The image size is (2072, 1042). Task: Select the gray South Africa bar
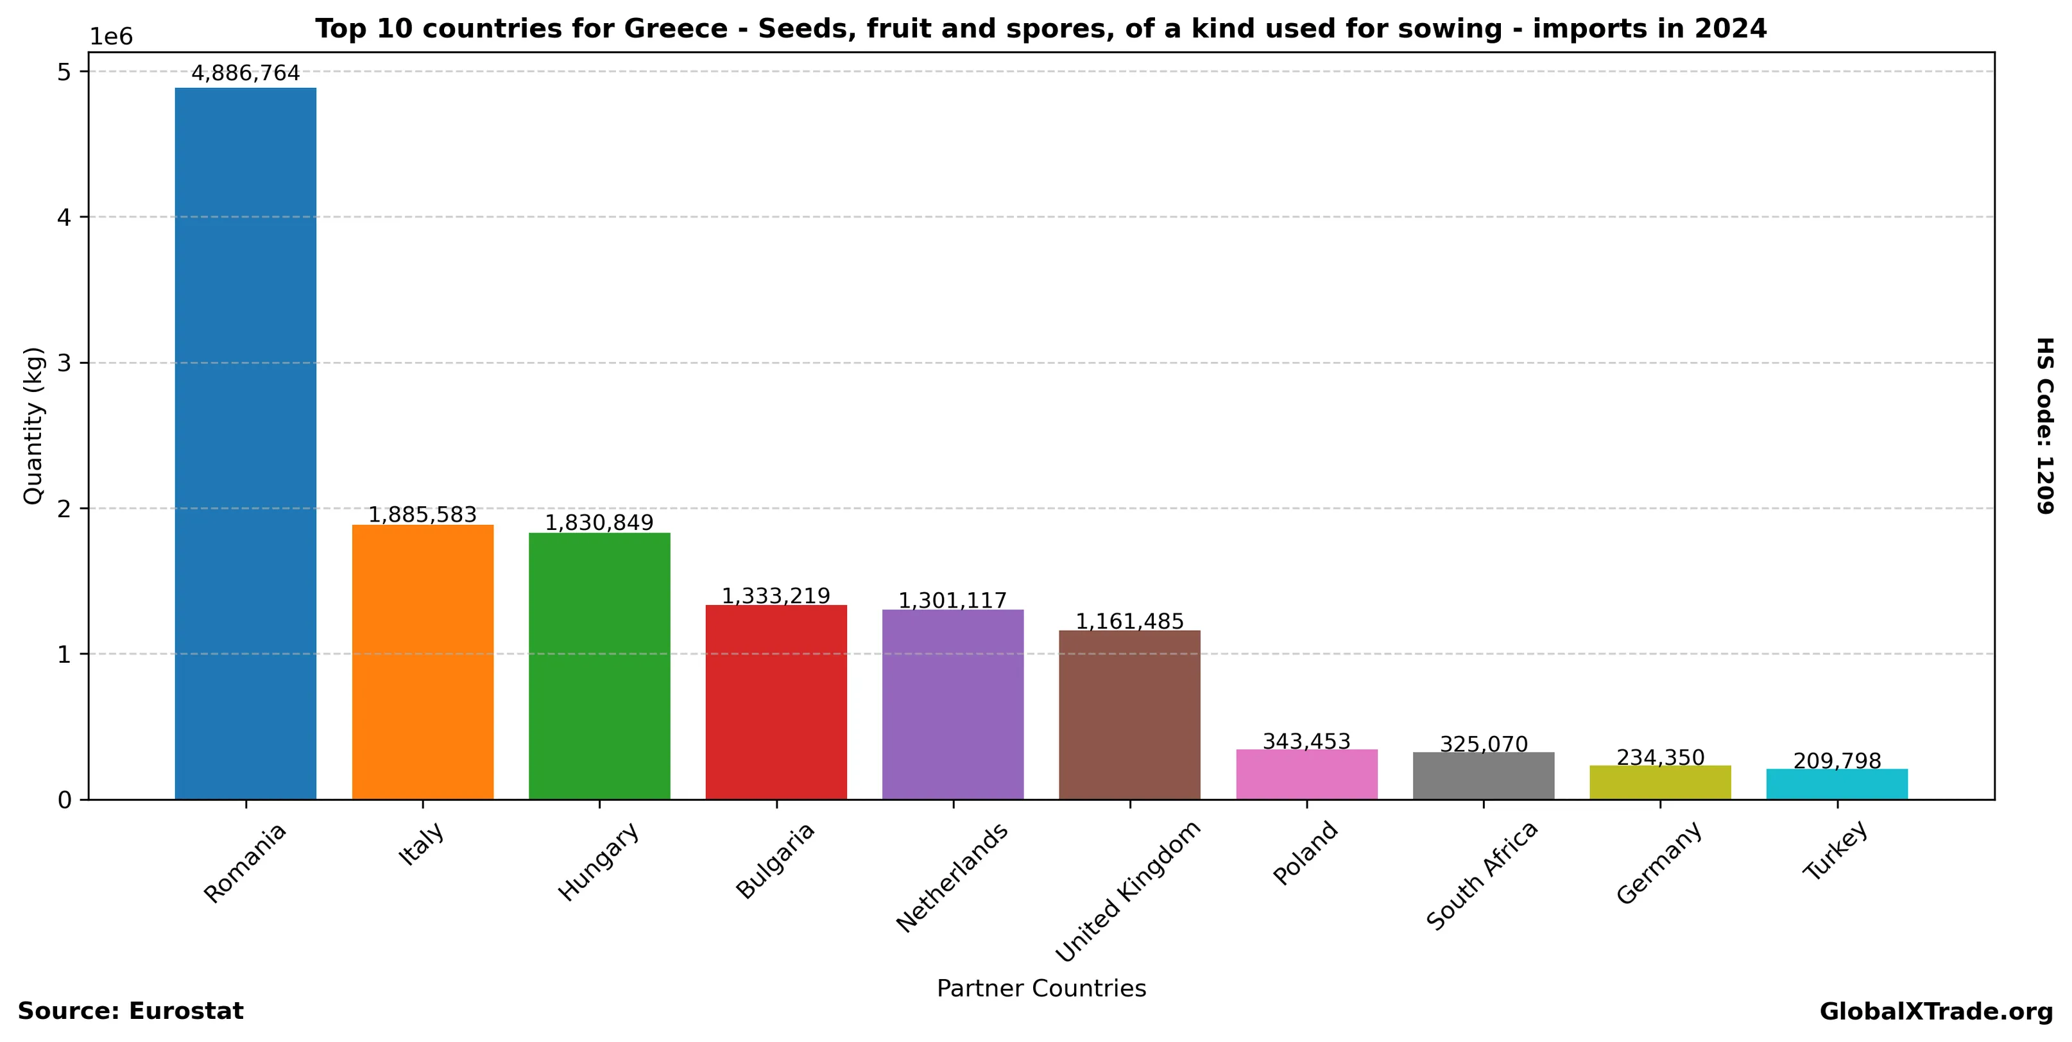[x=1483, y=775]
